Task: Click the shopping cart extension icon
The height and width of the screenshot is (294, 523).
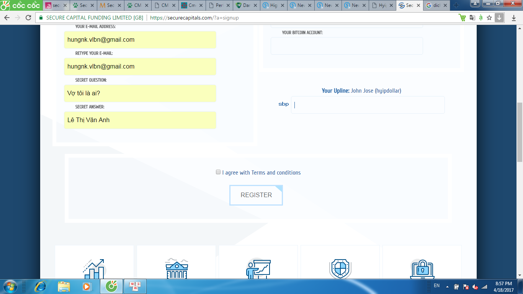Action: point(462,18)
